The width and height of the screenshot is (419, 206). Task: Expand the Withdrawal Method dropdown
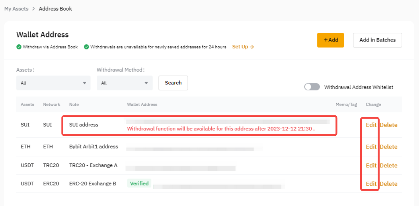coord(124,83)
